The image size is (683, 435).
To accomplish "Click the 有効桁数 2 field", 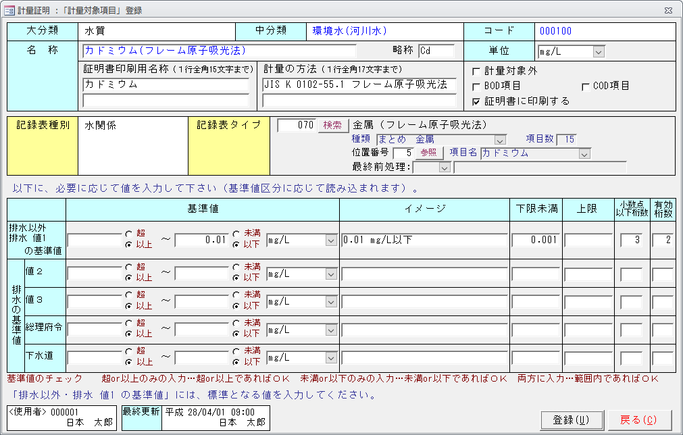I will point(663,240).
